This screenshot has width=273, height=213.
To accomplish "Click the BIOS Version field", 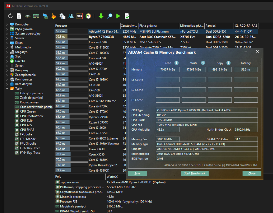I will click(207, 159).
